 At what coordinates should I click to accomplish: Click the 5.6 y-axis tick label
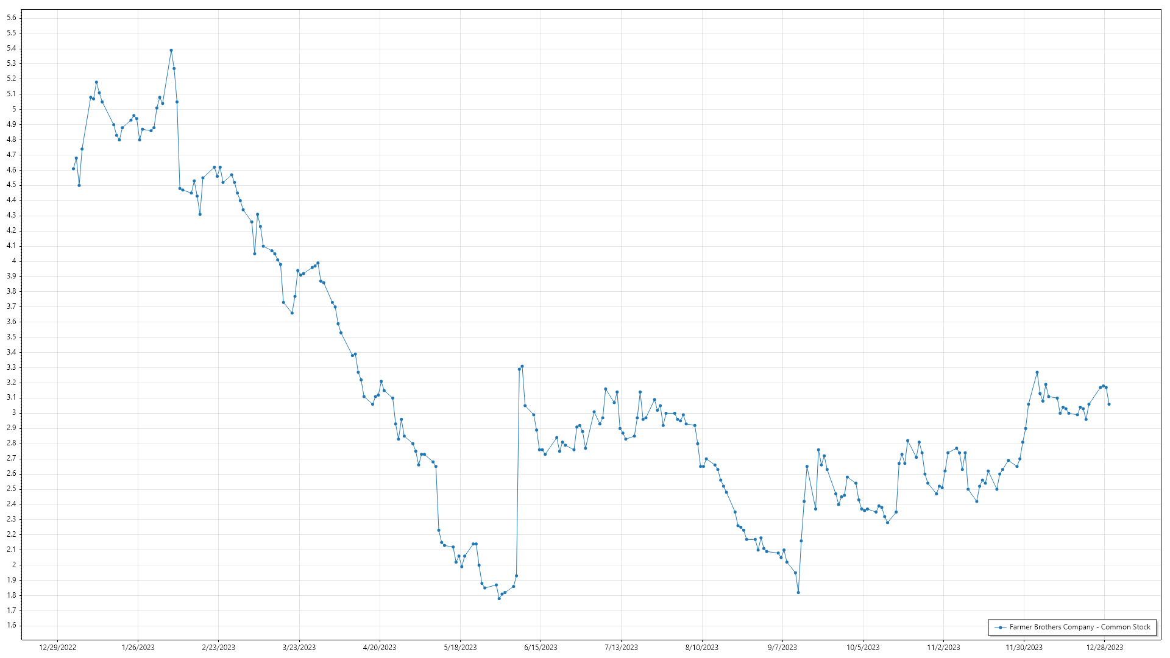point(12,18)
